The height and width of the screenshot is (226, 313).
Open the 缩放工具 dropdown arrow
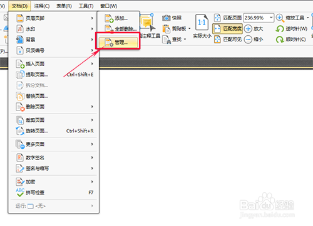click(x=307, y=18)
